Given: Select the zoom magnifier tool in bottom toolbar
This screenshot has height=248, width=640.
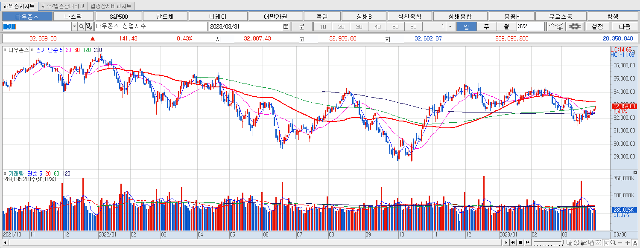Looking at the screenshot, I should pyautogui.click(x=613, y=242).
